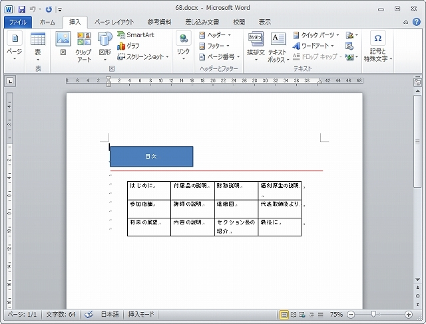Click the Save icon in quick access toolbar

point(21,9)
